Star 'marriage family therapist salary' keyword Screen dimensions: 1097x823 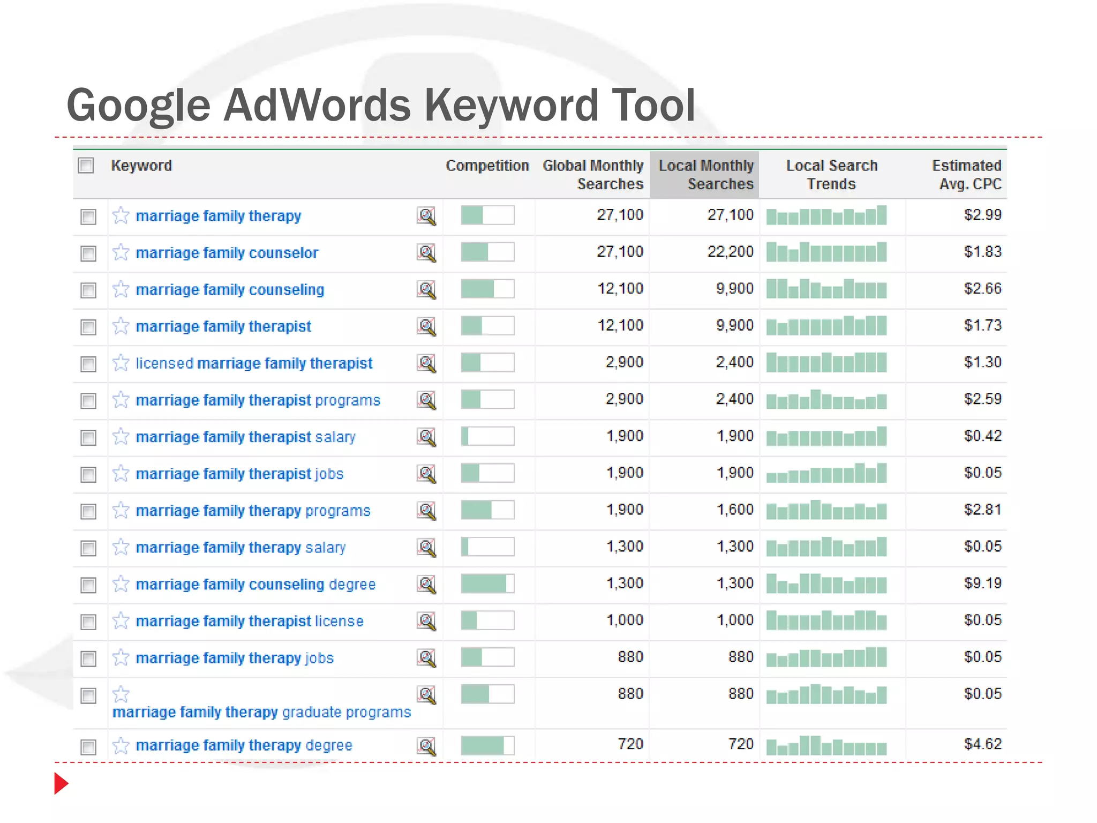coord(121,437)
